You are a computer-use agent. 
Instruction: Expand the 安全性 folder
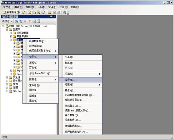7,77
